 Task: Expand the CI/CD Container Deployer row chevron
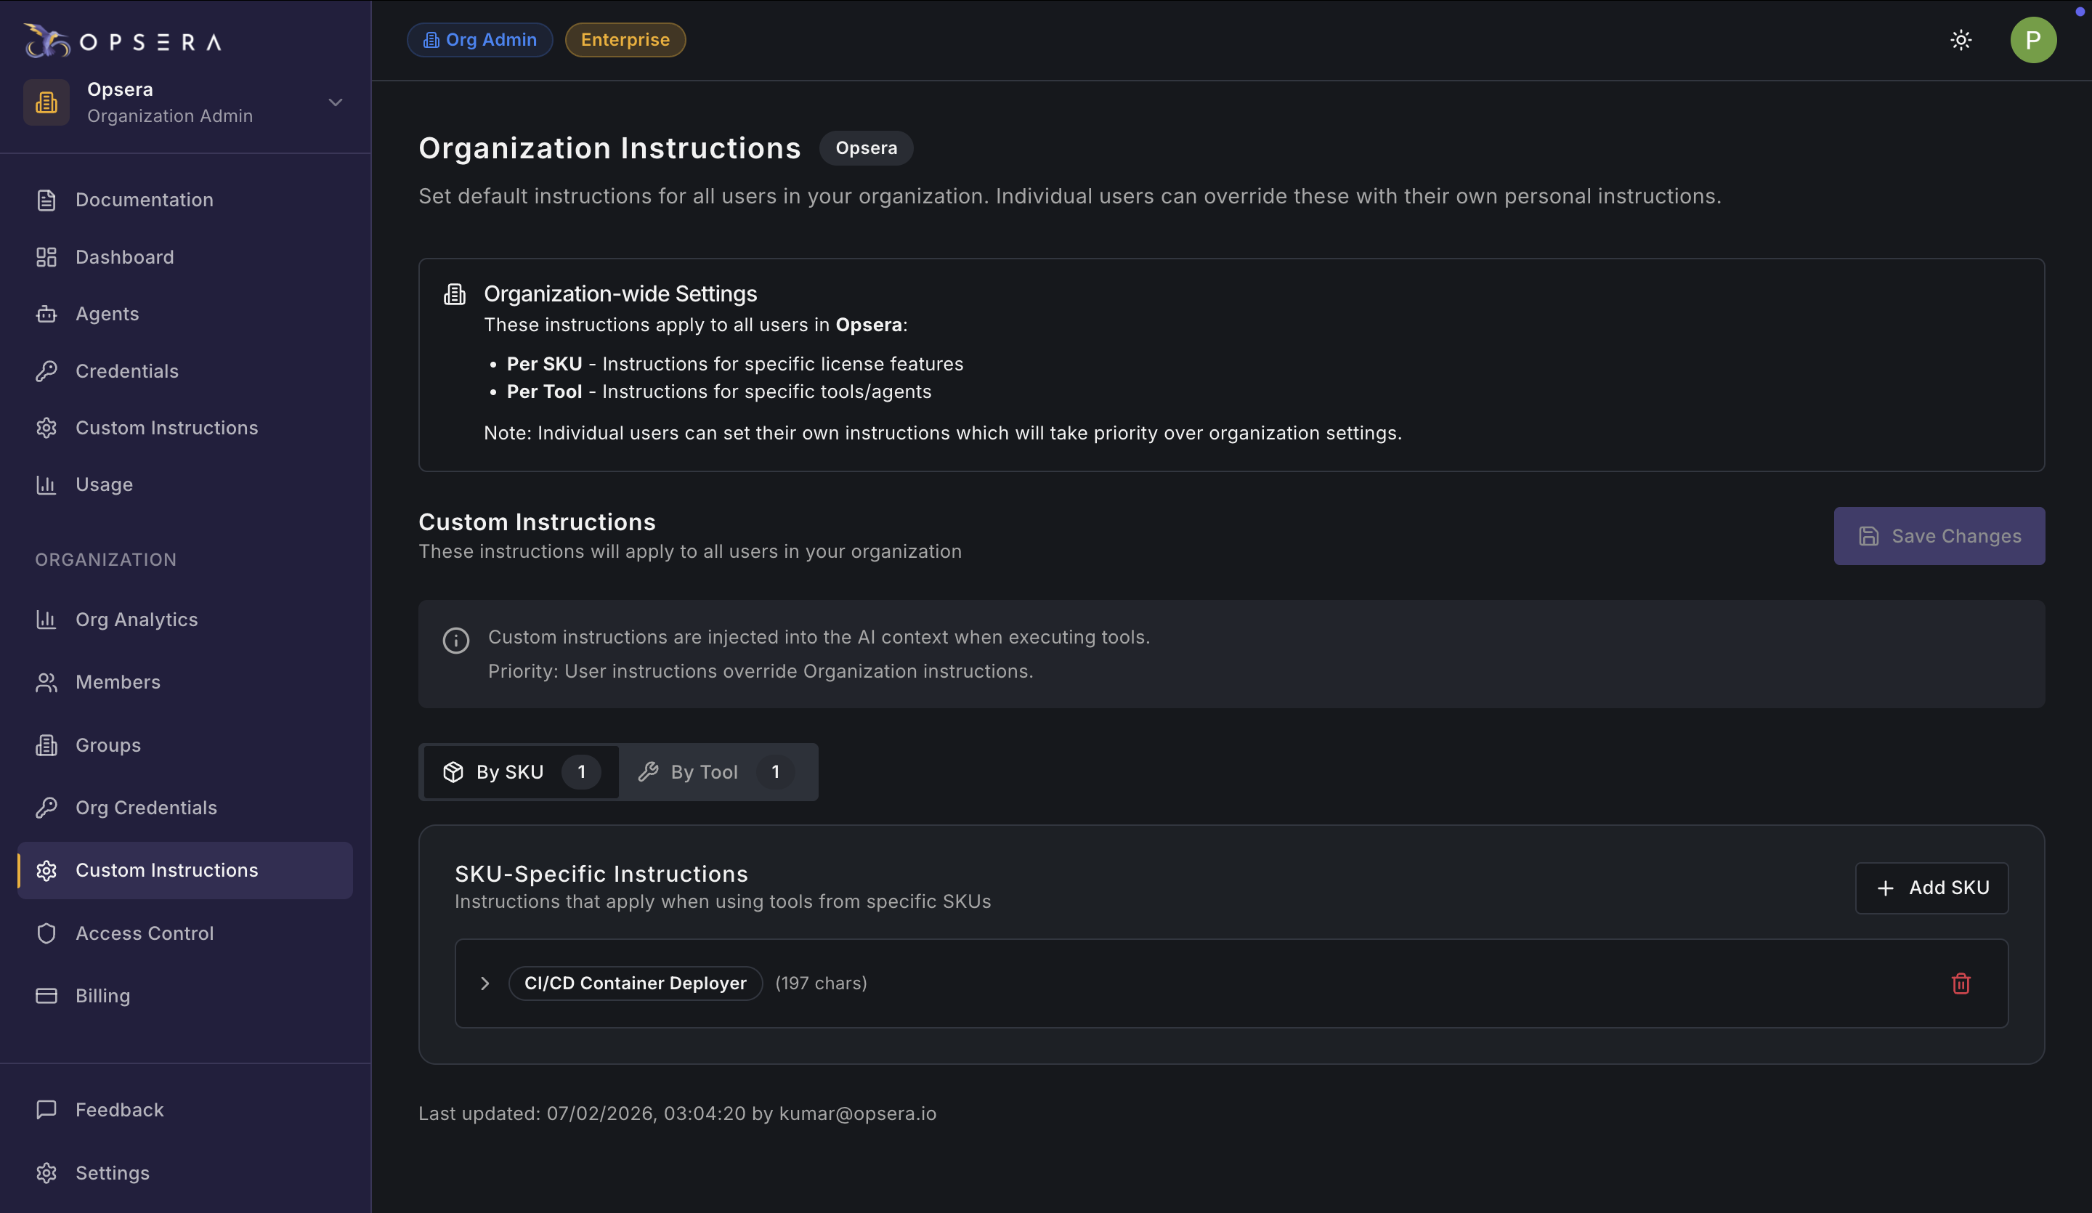pyautogui.click(x=485, y=983)
